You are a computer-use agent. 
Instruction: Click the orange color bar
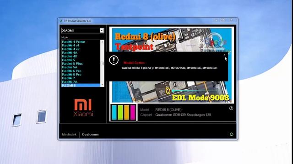(127, 113)
